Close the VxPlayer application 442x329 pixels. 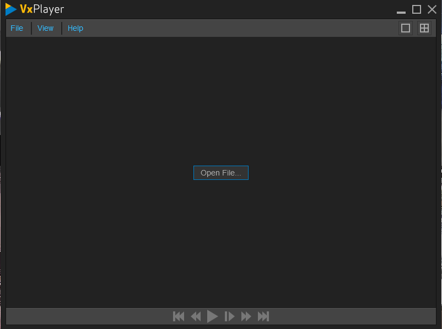[x=432, y=9]
